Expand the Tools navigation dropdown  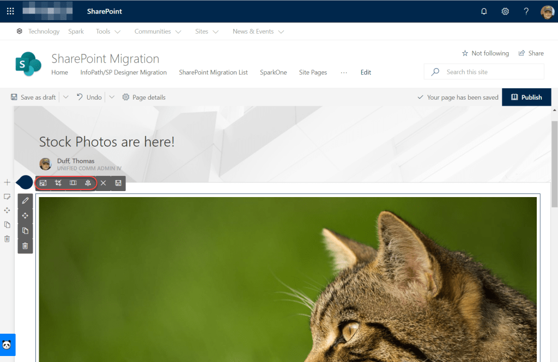[x=107, y=31]
